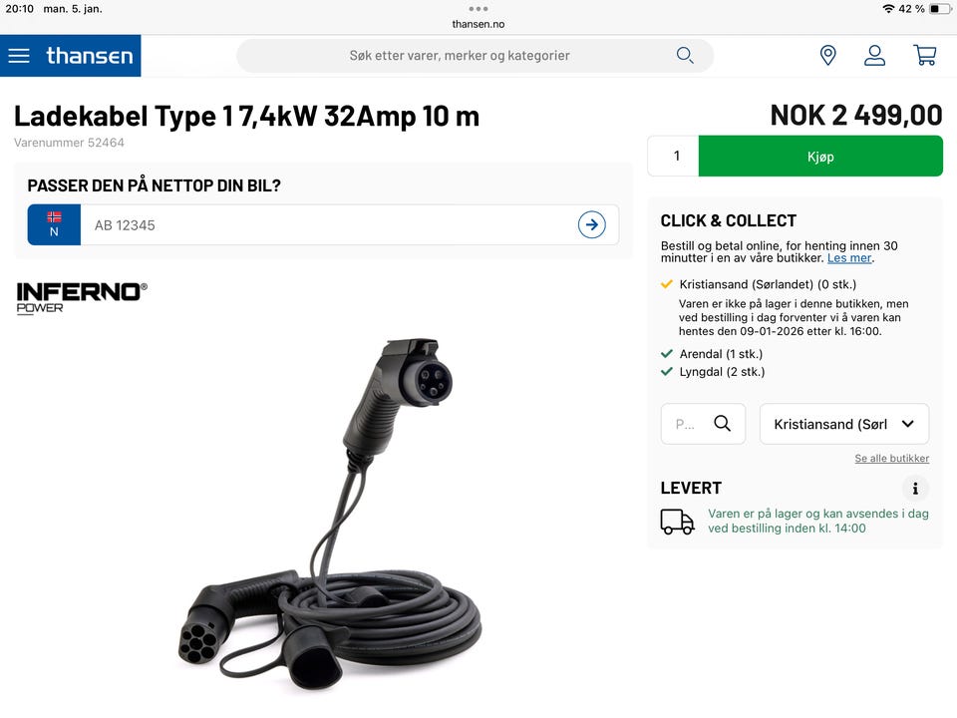Click the delivery truck icon
This screenshot has width=957, height=718.
pyautogui.click(x=677, y=522)
